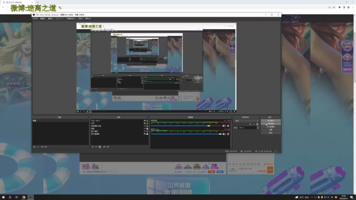Move the selected source up
This screenshot has height=200, width=356.
point(104,147)
